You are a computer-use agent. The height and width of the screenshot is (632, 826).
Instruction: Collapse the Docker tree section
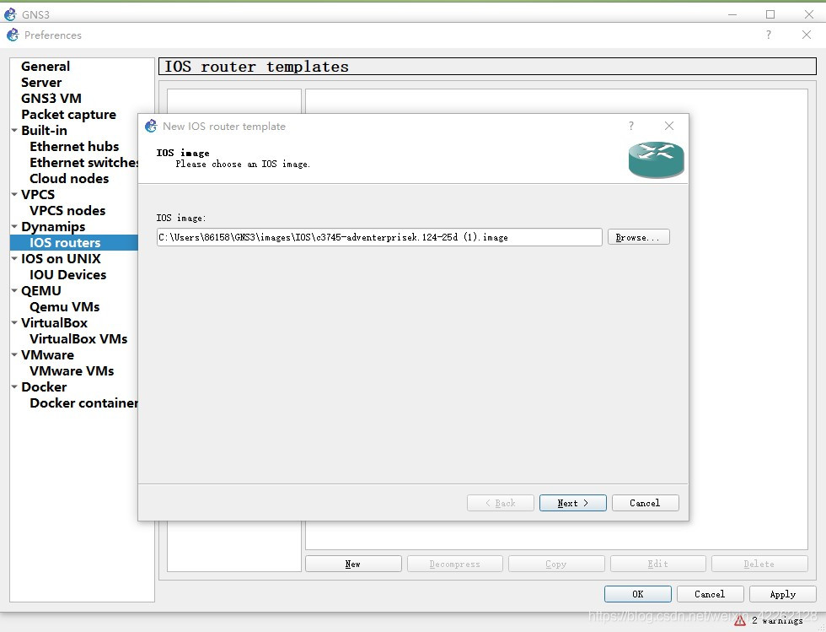[15, 386]
